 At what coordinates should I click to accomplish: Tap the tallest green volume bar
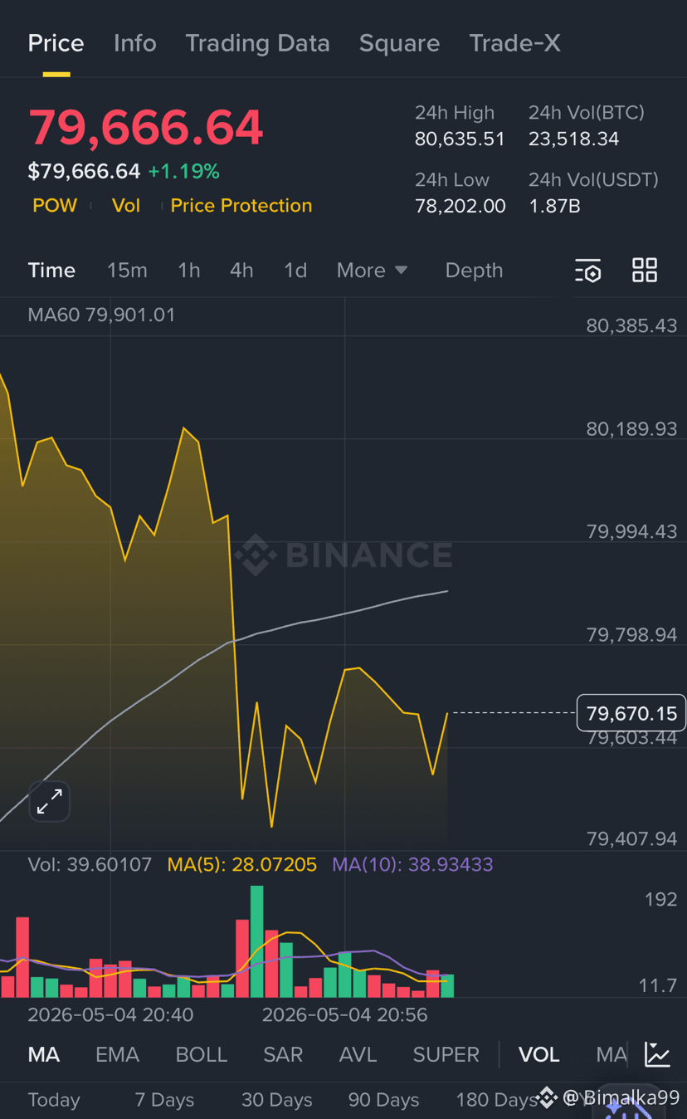coord(256,941)
